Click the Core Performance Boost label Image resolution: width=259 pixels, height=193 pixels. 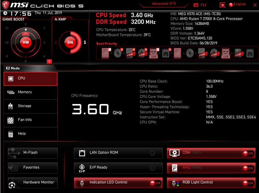[x=161, y=102]
